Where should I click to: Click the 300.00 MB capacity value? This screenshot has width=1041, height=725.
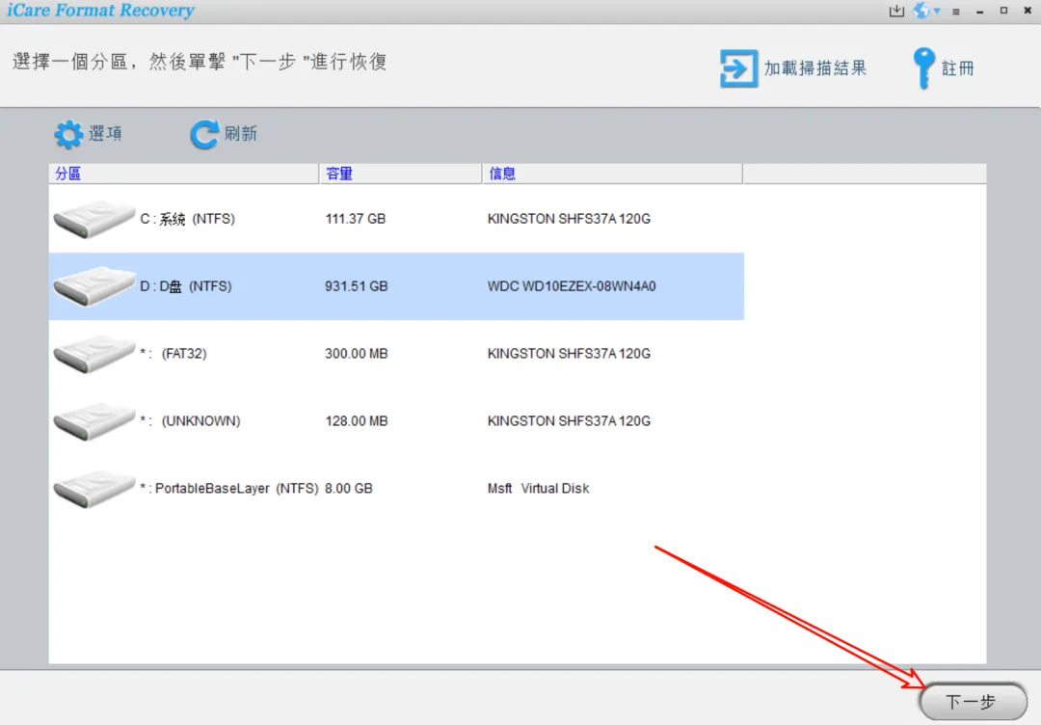pyautogui.click(x=356, y=354)
